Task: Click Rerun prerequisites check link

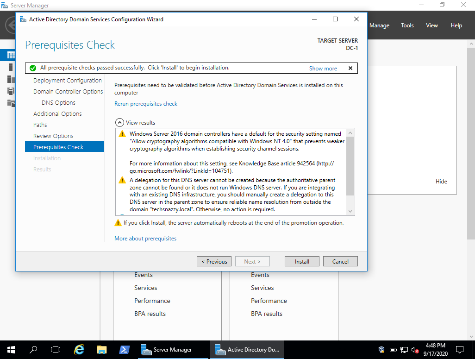Action: pyautogui.click(x=146, y=104)
